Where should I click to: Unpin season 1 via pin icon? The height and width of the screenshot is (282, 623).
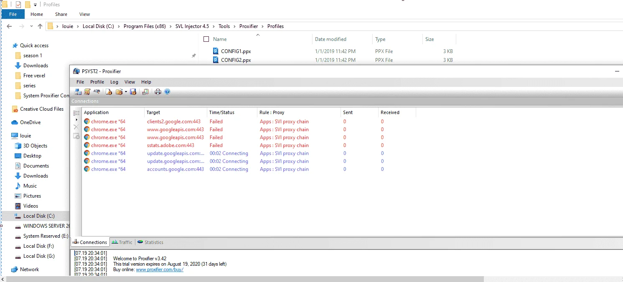pyautogui.click(x=193, y=56)
